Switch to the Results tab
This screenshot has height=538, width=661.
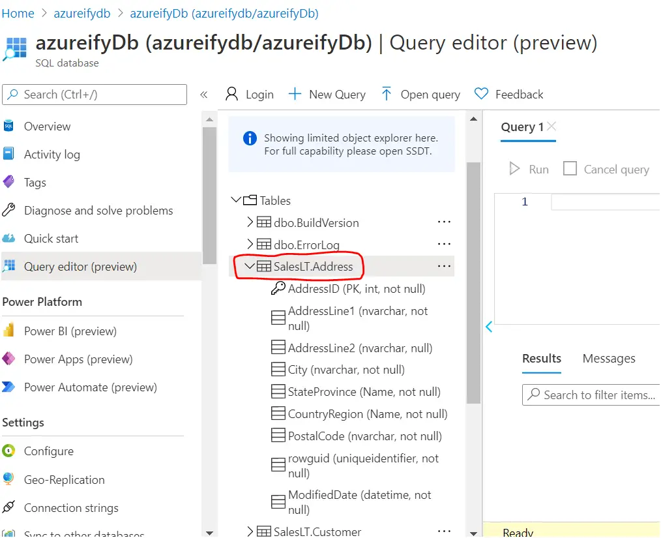pos(542,359)
